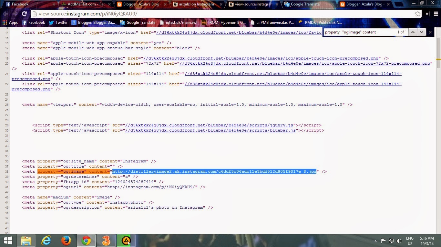
Task: Open the bluebar.js script source link
Action: click(x=210, y=130)
